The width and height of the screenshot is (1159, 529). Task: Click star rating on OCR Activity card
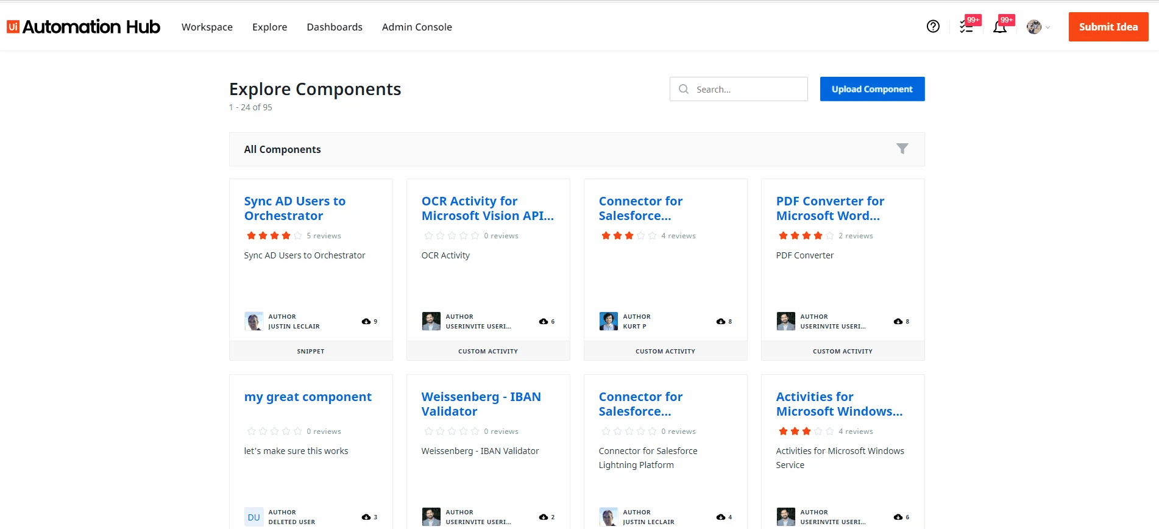coord(452,236)
